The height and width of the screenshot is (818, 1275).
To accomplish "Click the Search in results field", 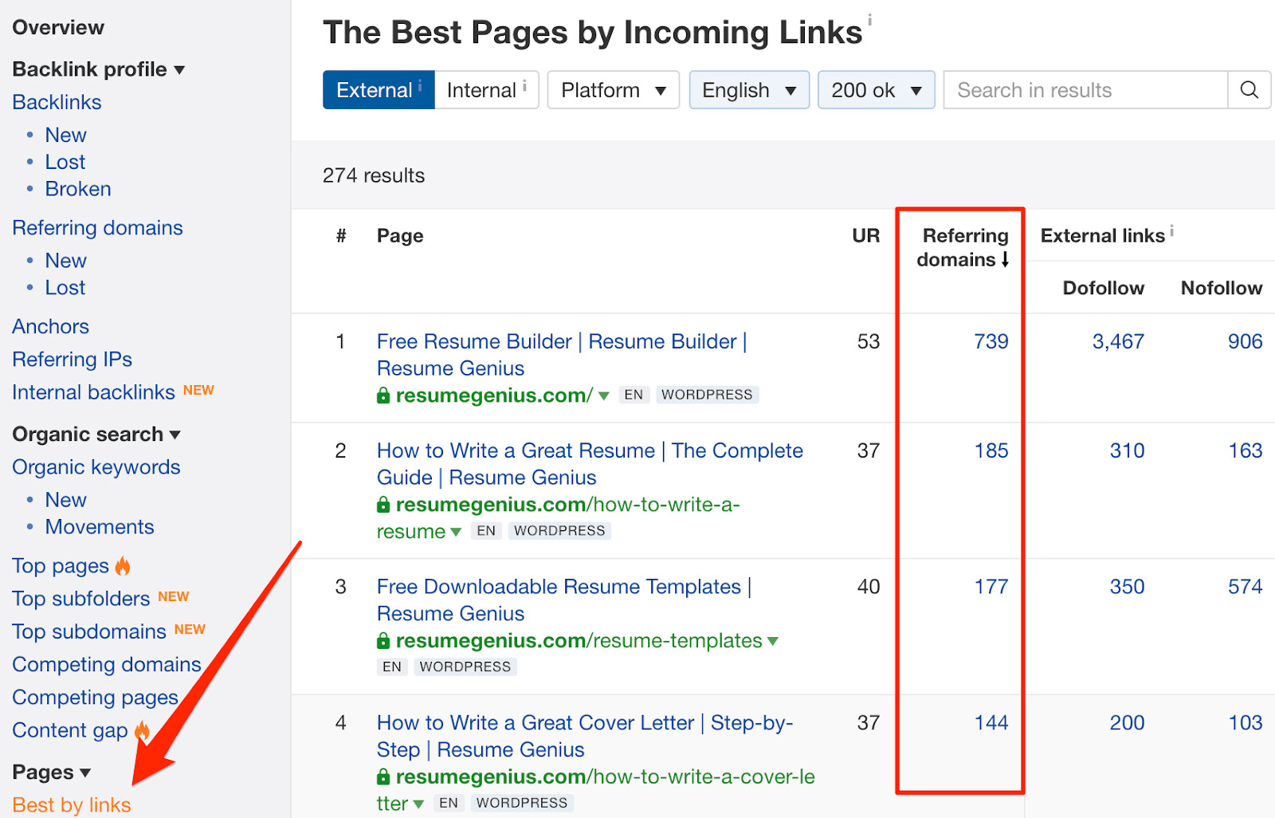I will [x=1085, y=90].
